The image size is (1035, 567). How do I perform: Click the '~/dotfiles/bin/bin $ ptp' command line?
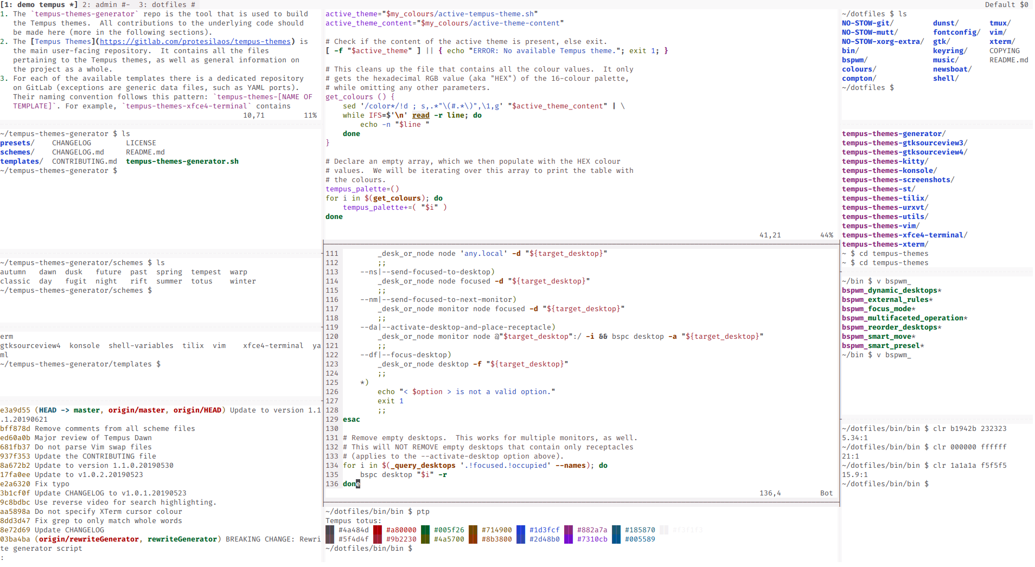tap(378, 511)
